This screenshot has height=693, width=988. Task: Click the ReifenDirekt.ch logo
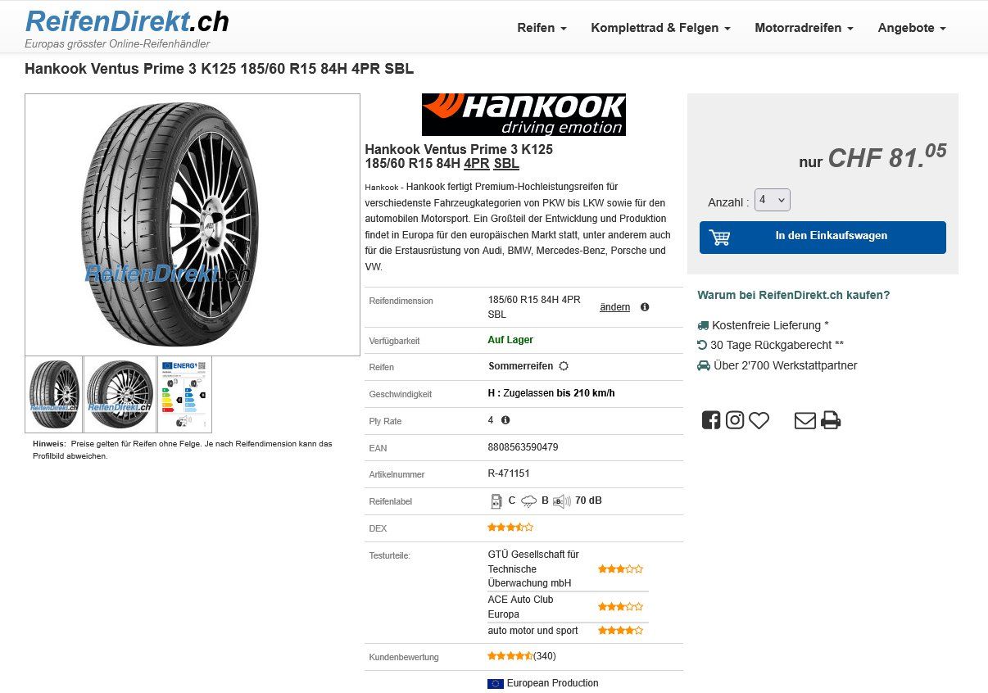(x=127, y=21)
